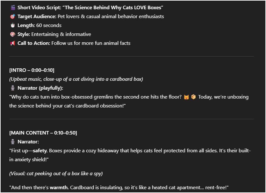Viewport: 266px width, 193px height.
Task: Click the package box emoji in intro line
Action: tap(193, 97)
